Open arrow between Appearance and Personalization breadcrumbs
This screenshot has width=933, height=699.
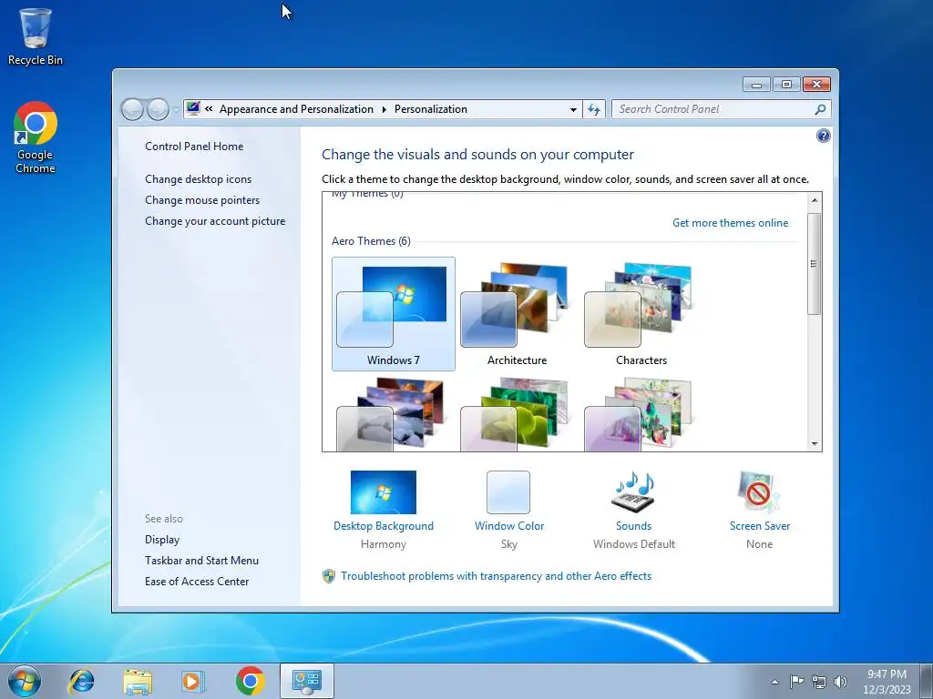point(384,109)
